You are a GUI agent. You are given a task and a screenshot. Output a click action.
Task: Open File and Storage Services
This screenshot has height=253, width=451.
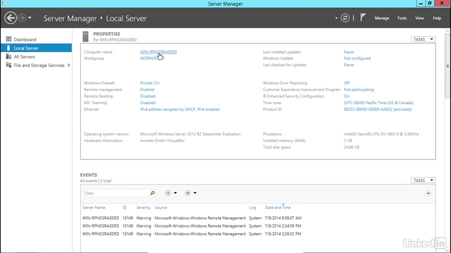click(39, 65)
